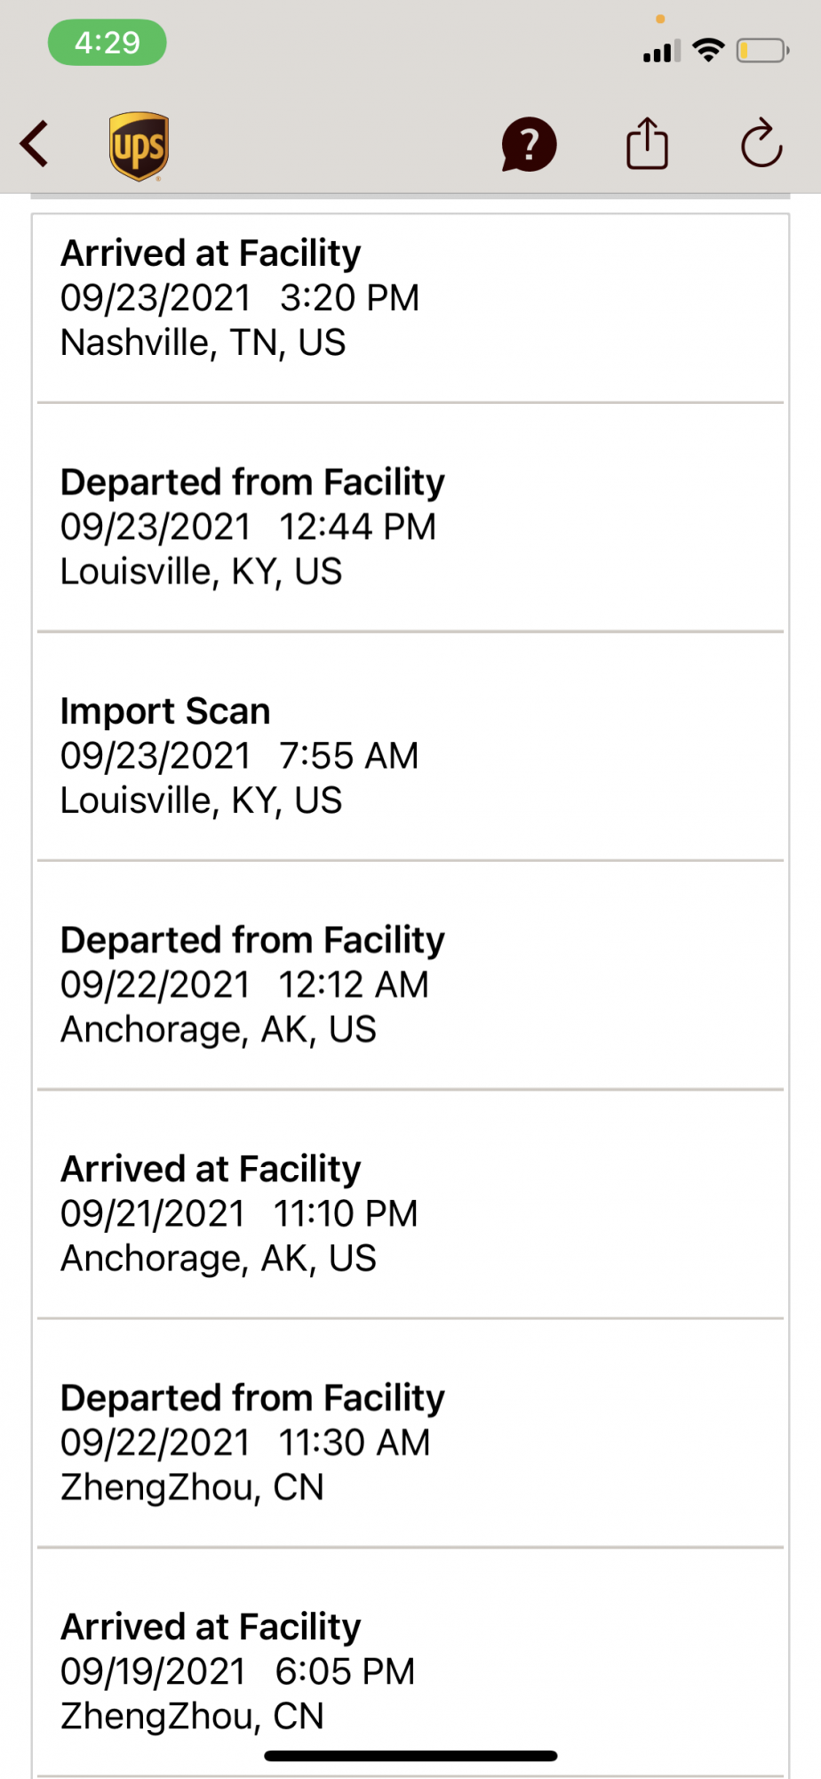This screenshot has height=1779, width=821.
Task: Select Arrived at Facility 11:10 PM Anchorage
Action: click(410, 1204)
